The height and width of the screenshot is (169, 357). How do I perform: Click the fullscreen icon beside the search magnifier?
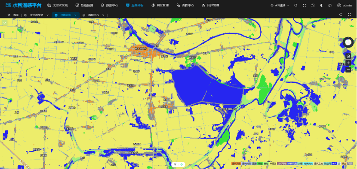(305, 6)
